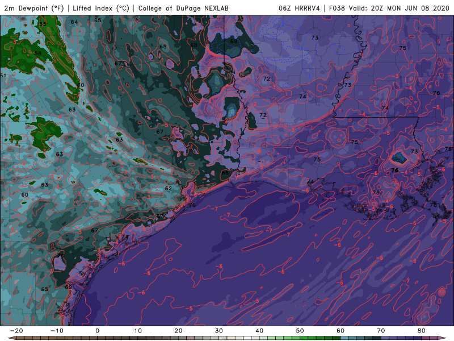Click the '70' dewpoint value on the map
454x341 pixels.
61,255
